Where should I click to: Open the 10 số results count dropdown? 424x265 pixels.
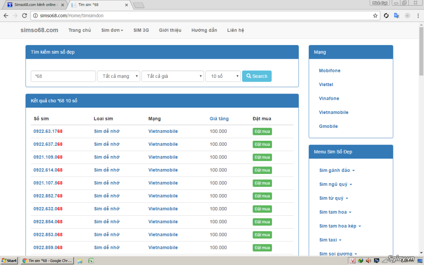point(223,76)
